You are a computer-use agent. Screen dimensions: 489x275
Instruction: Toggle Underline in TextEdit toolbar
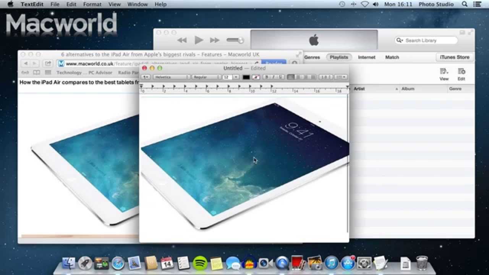[281, 77]
